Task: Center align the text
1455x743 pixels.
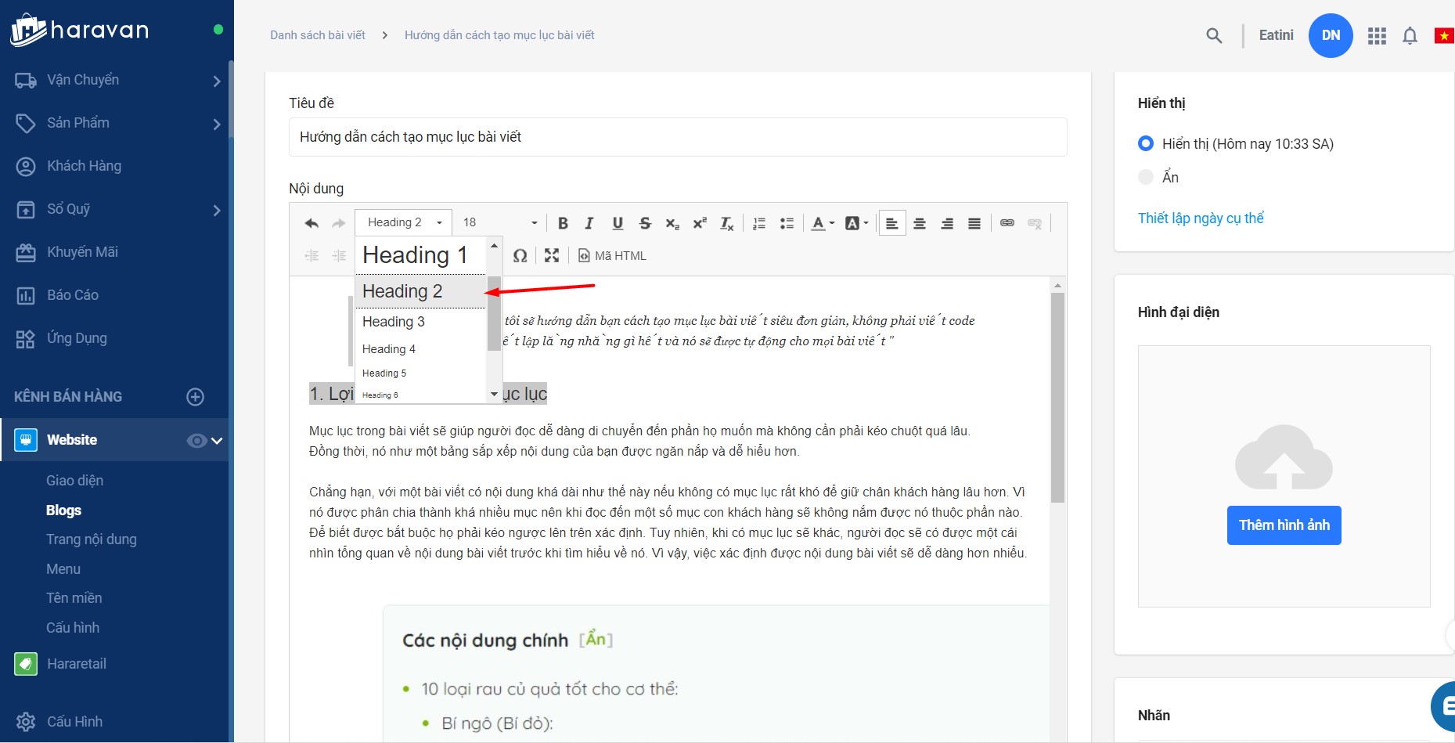Action: (920, 223)
